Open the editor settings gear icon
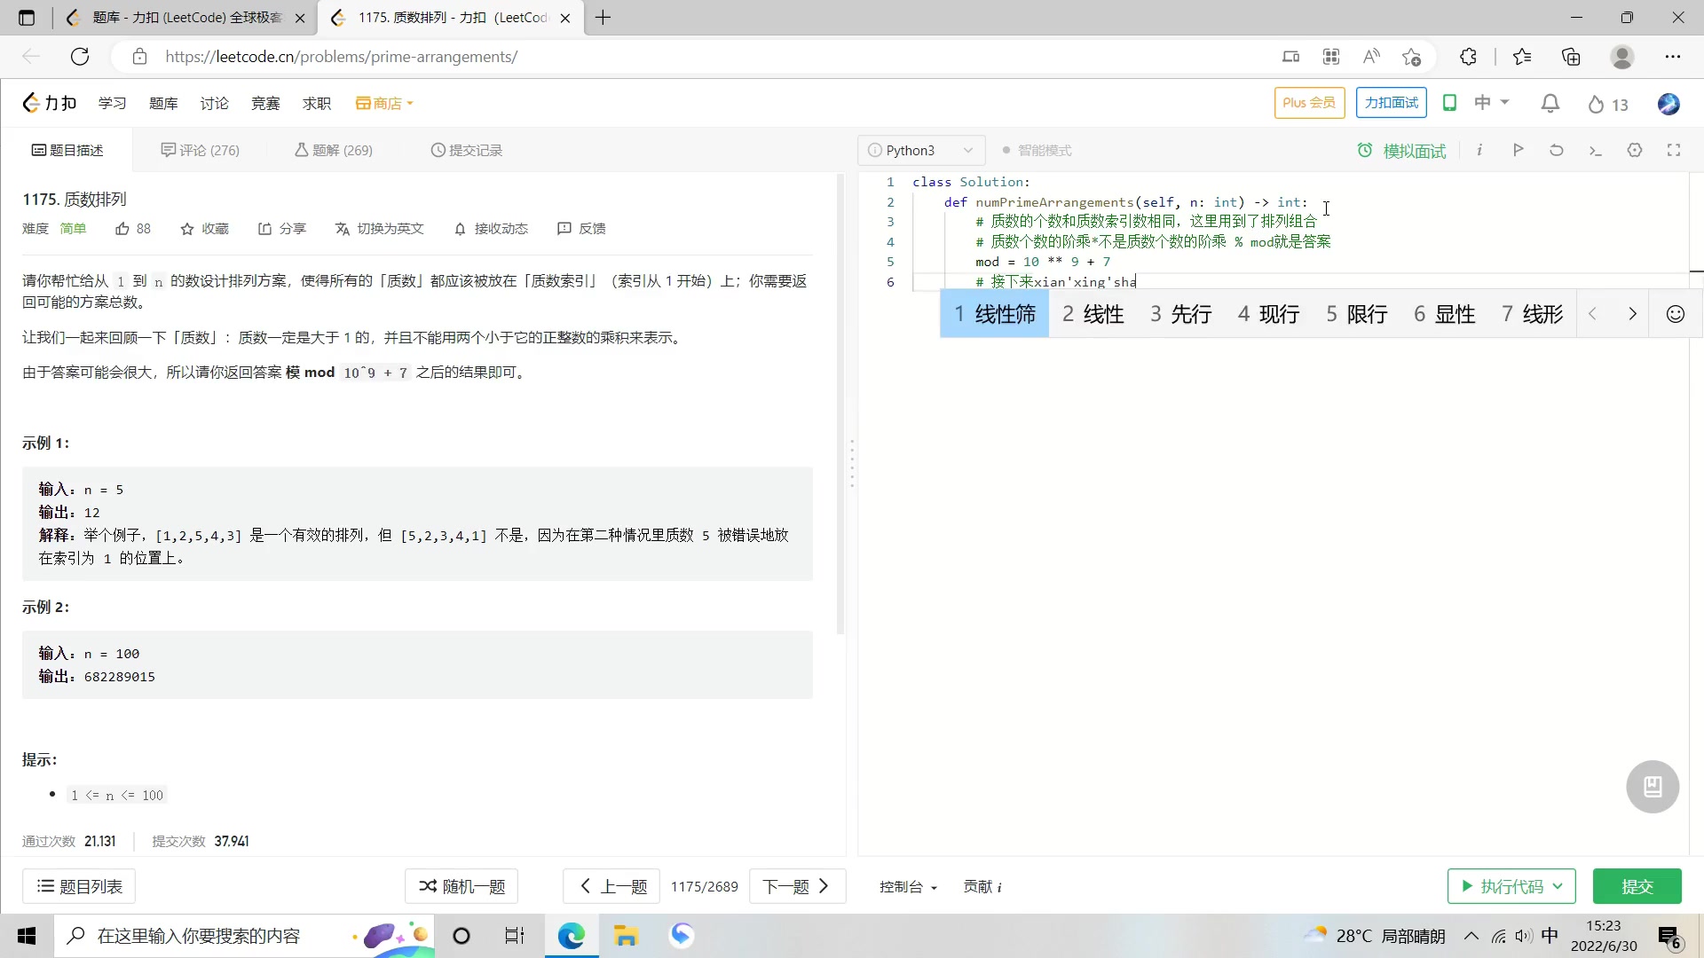 click(1635, 150)
